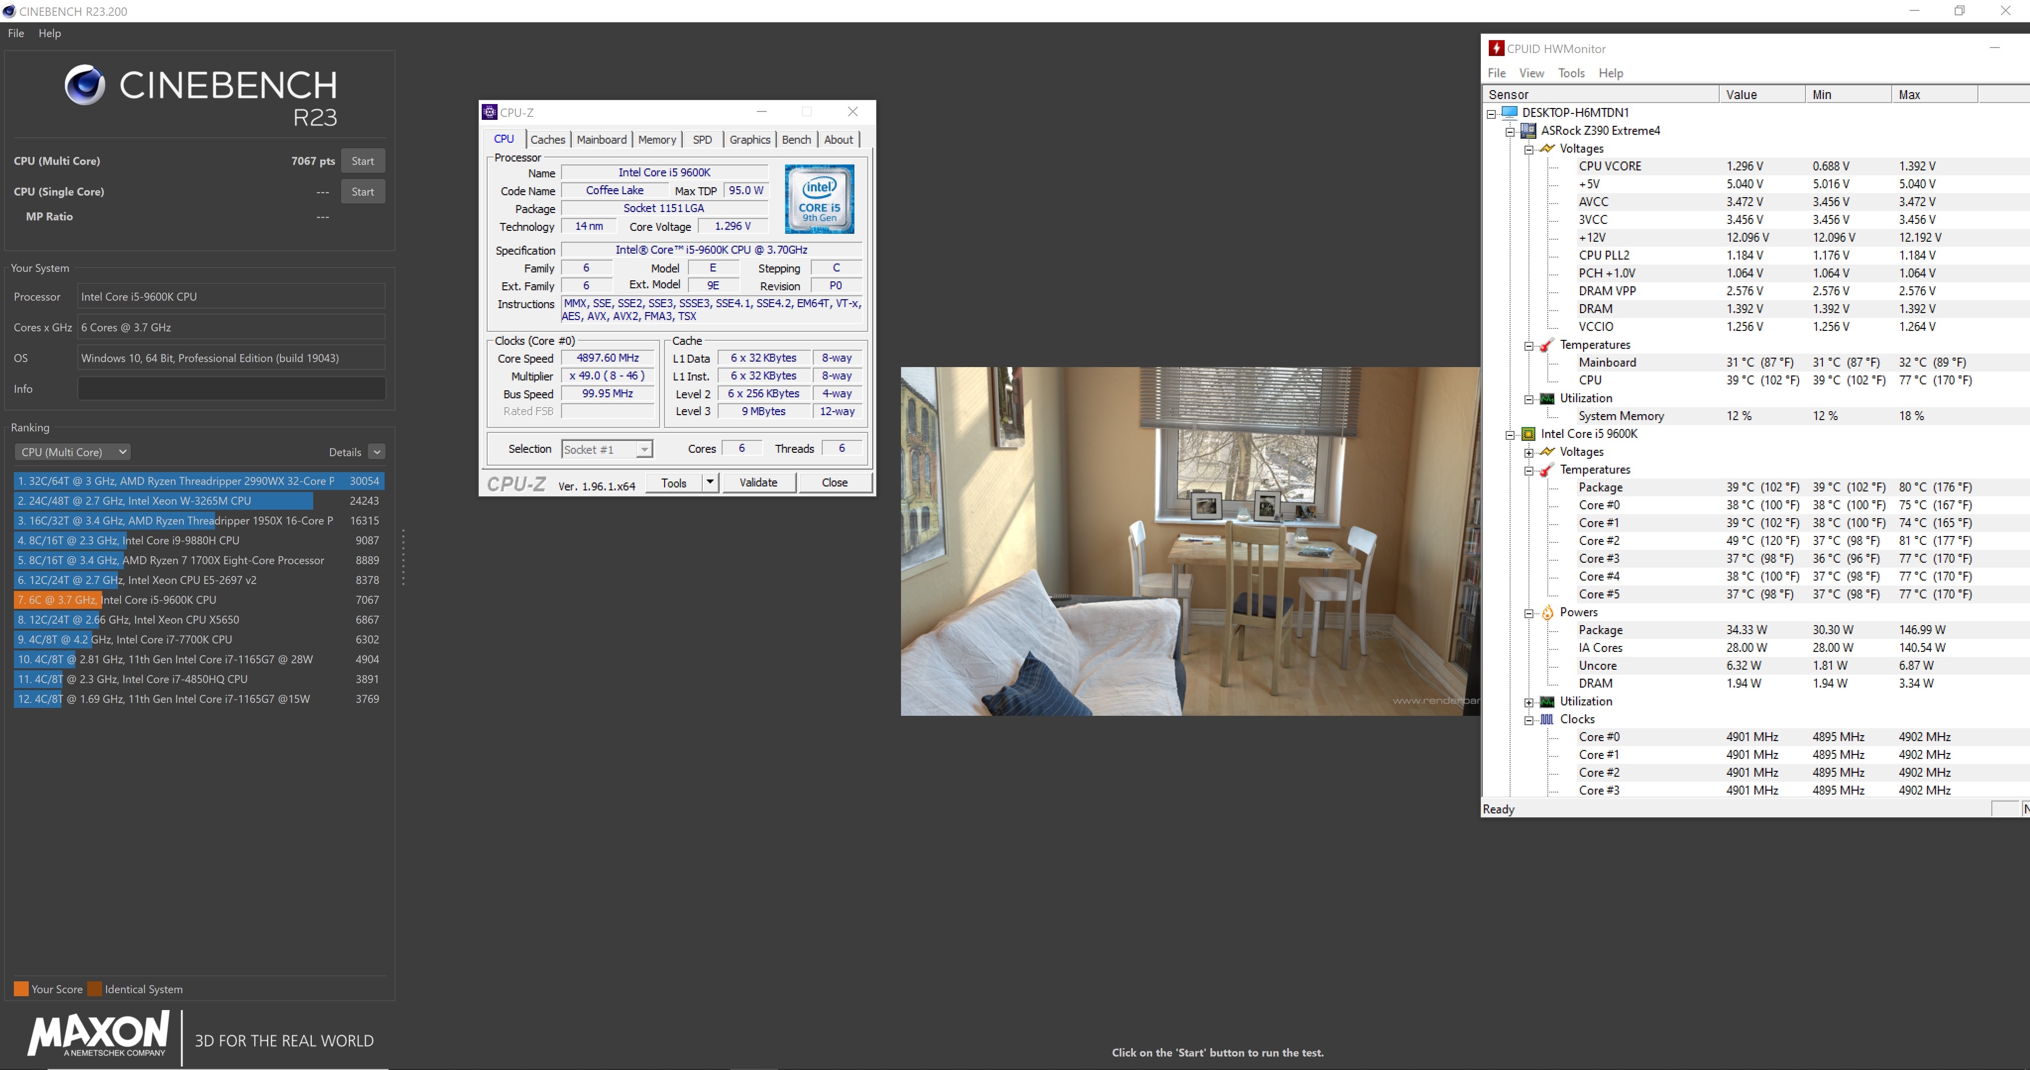Click the Info input field in Cinebench
The image size is (2030, 1070).
coord(231,389)
